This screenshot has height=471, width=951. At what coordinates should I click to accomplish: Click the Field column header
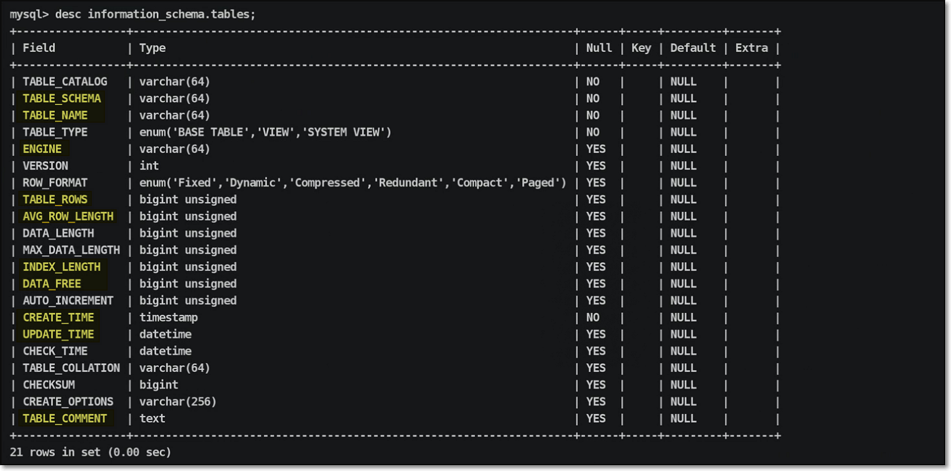(x=39, y=48)
